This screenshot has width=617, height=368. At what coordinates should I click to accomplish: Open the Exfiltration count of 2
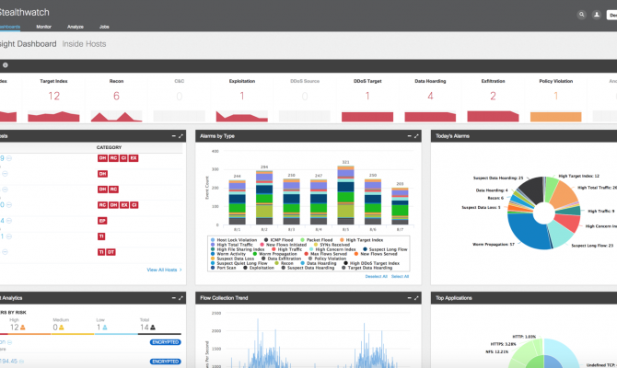(x=493, y=96)
